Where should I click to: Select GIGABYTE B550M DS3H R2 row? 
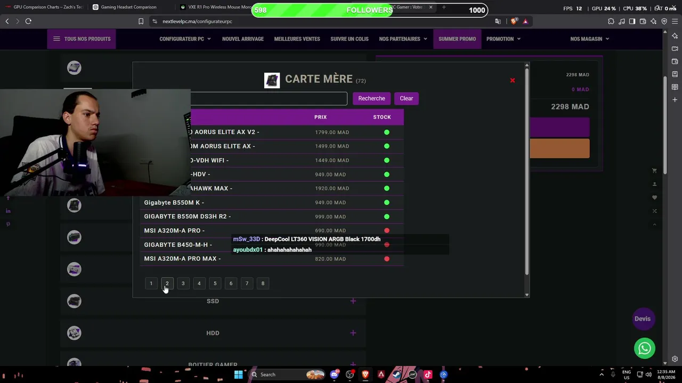click(x=272, y=217)
